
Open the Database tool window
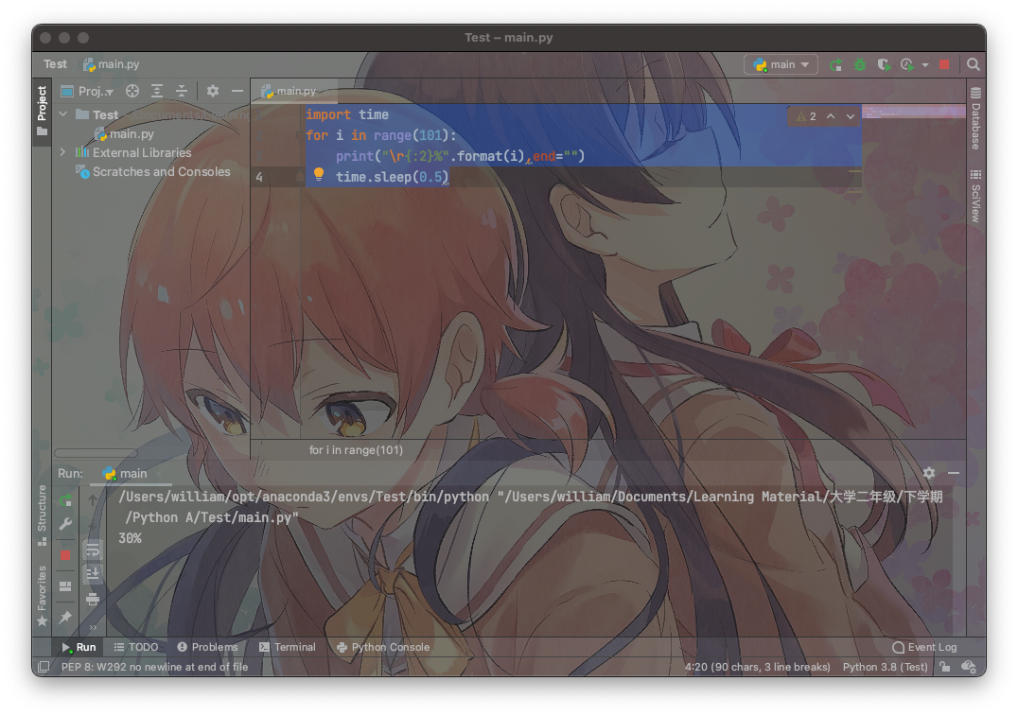(x=975, y=118)
